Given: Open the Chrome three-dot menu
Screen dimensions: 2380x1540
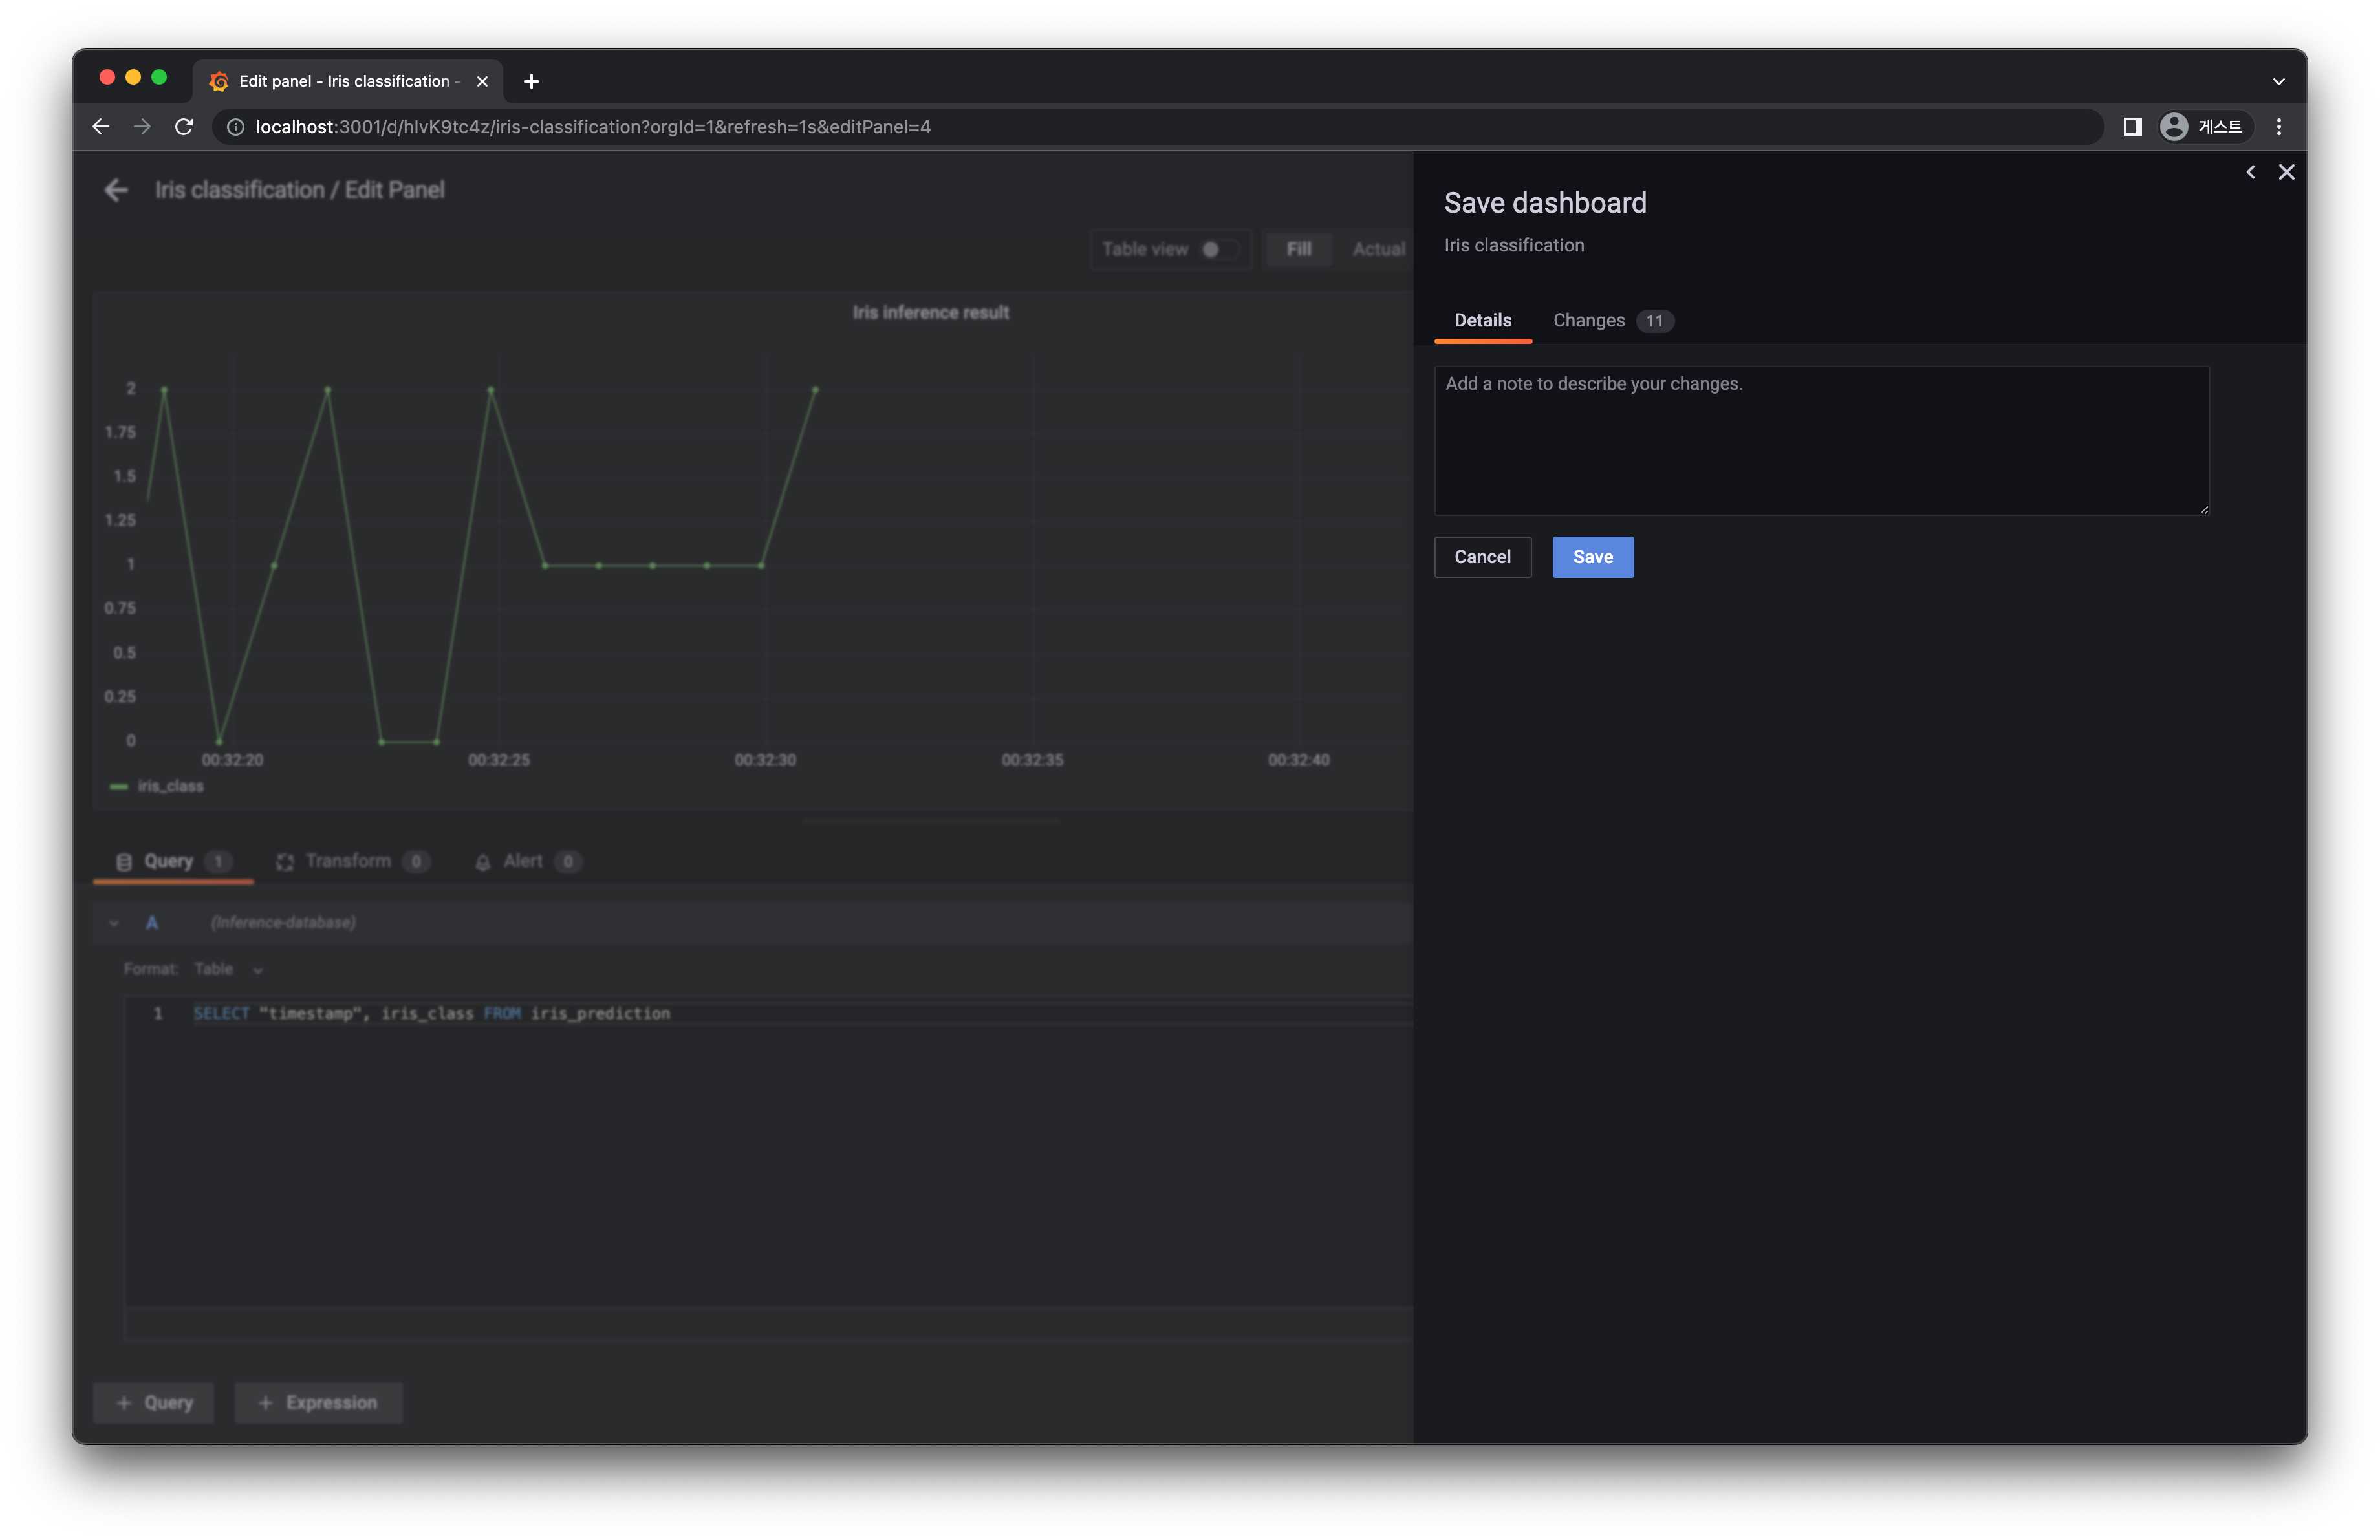Looking at the screenshot, I should coord(2279,127).
